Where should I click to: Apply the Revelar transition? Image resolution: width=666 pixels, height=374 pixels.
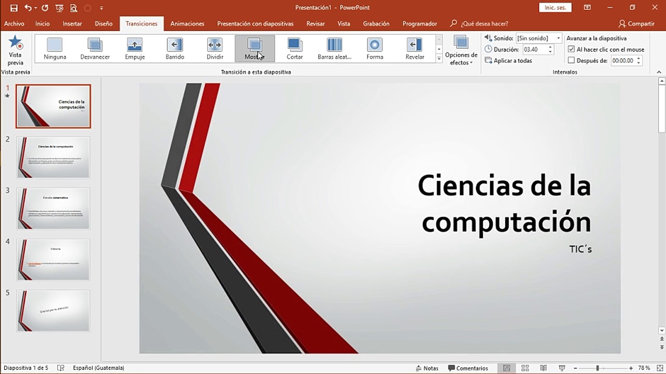(415, 48)
